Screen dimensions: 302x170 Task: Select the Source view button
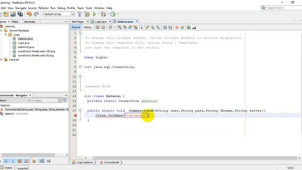(x=75, y=27)
